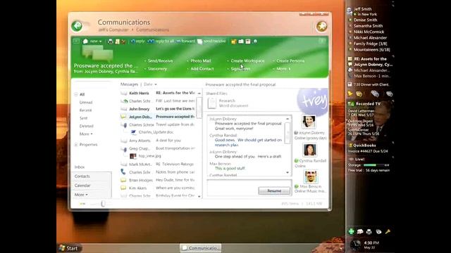The height and width of the screenshot is (253, 451).
Task: Click the gold star favorites button
Action: click(321, 27)
